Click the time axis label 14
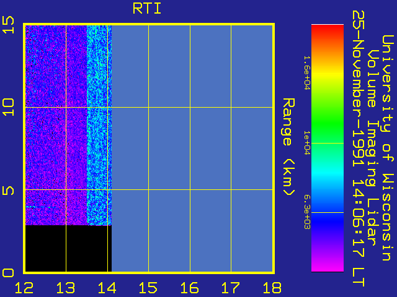Viewport: 397px width, 297px height. (x=107, y=288)
